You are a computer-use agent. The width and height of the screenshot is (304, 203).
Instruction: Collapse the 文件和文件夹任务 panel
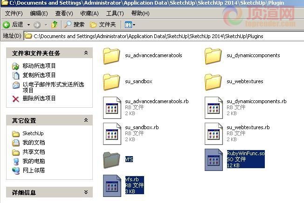coord(86,53)
